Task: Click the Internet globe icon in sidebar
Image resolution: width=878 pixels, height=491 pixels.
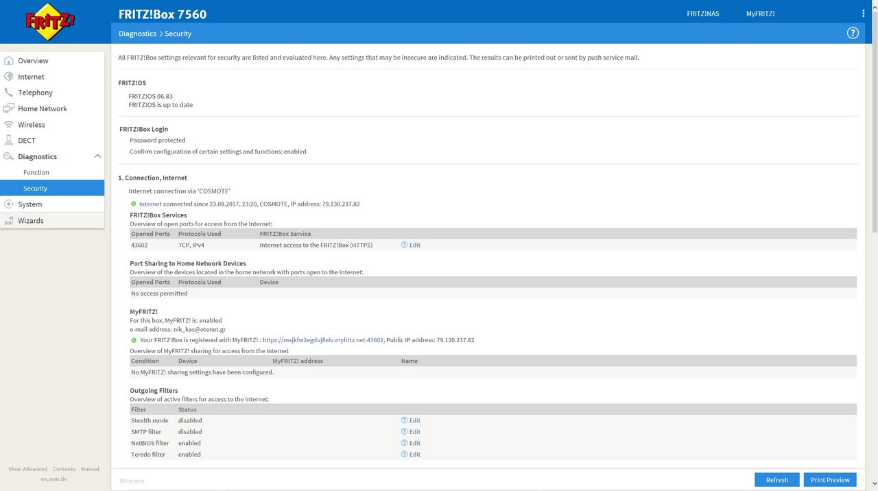Action: [x=9, y=76]
